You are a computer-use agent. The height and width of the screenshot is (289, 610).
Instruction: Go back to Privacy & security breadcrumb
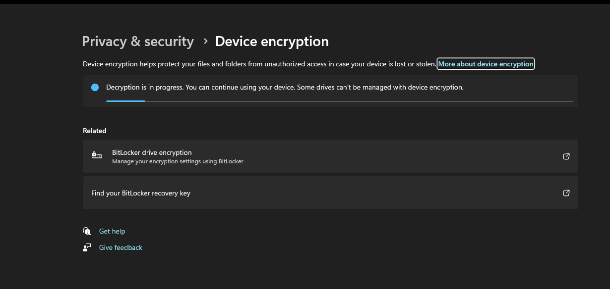coord(138,42)
